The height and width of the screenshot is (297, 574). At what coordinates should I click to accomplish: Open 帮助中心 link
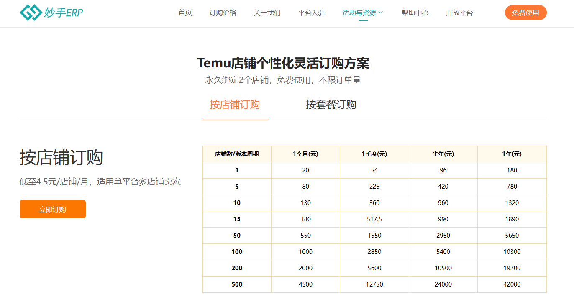point(415,13)
